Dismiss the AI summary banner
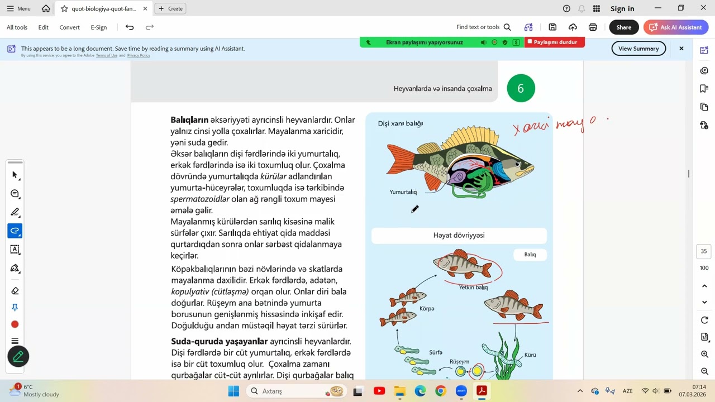Screen dimensions: 715x402 681,49
